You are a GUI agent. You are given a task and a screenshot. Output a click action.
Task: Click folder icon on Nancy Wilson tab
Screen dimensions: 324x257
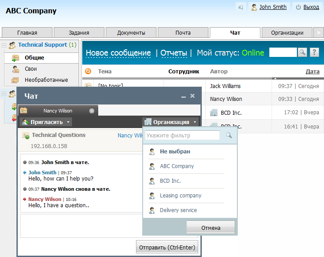click(x=24, y=111)
